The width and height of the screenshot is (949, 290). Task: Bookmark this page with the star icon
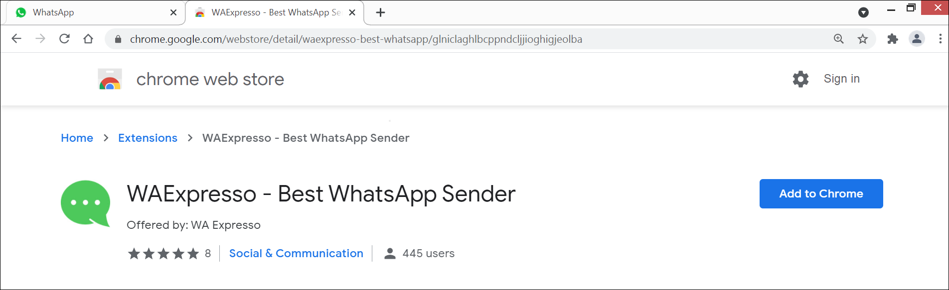click(x=863, y=39)
